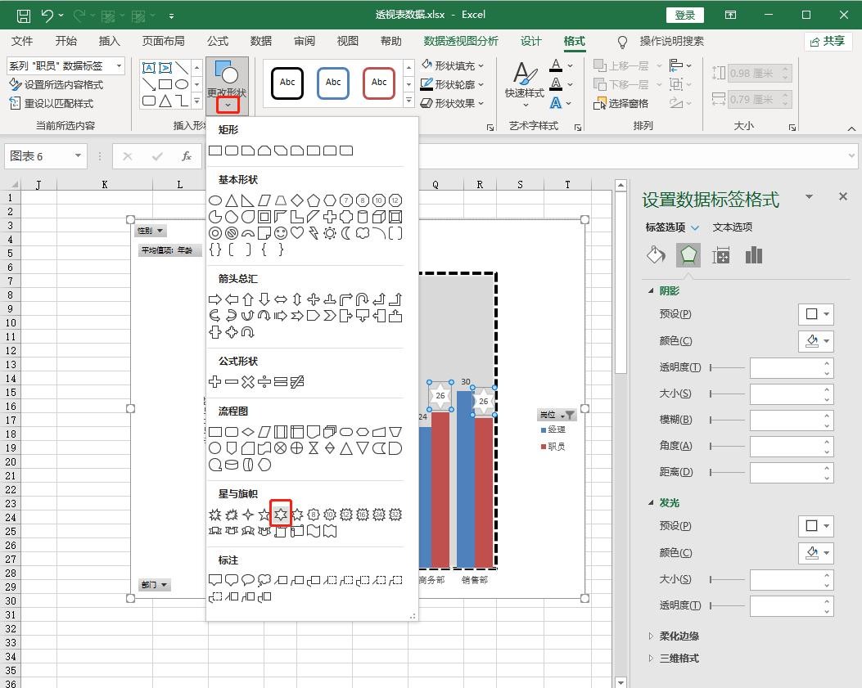The image size is (862, 688).
Task: Select the multiplication sign equation shape
Action: [248, 382]
